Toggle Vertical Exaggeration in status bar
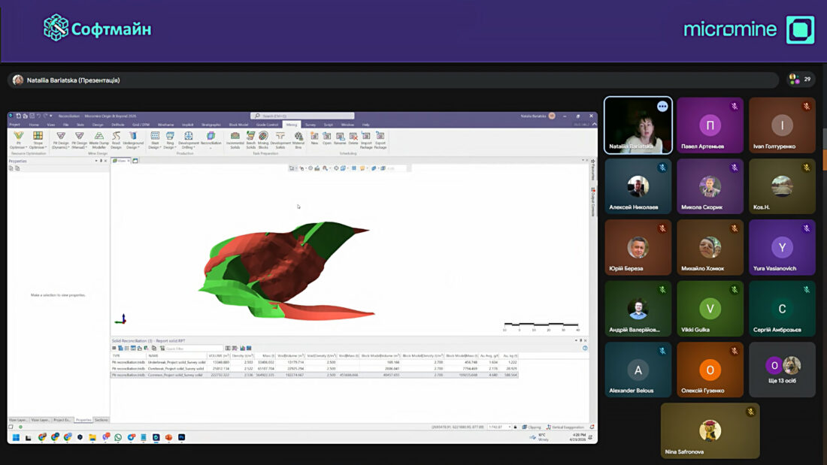Screen dimensions: 827x465 point(567,427)
